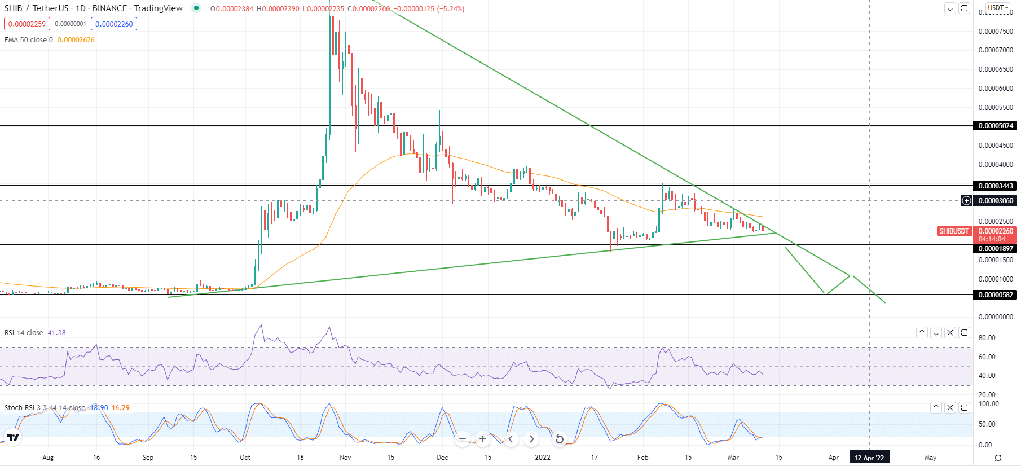Select the Stoch RSI 3 3 14 14 legend
The image size is (1021, 466).
pyautogui.click(x=45, y=407)
